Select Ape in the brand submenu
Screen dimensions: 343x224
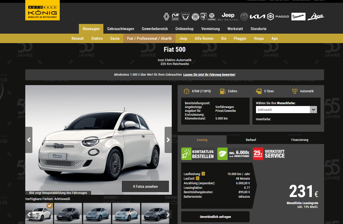coord(275,38)
